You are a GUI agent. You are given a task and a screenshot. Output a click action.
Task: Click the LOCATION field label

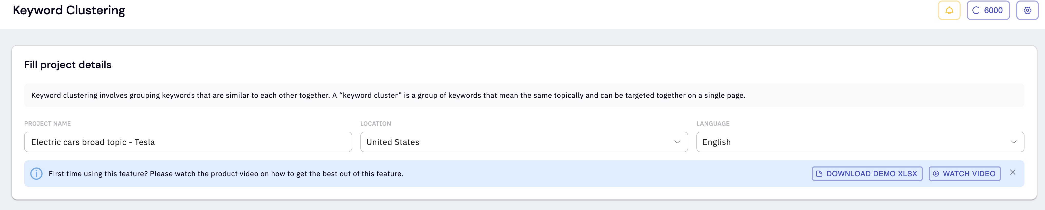pyautogui.click(x=376, y=124)
